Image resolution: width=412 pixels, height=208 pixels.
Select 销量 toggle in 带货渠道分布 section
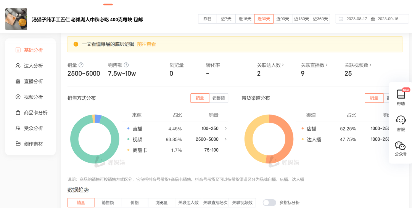tap(374, 98)
